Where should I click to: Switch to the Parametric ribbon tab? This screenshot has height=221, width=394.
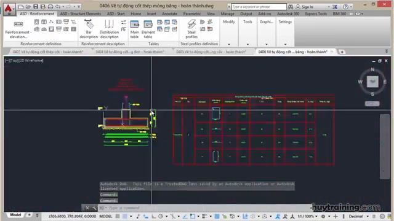[x=192, y=14]
